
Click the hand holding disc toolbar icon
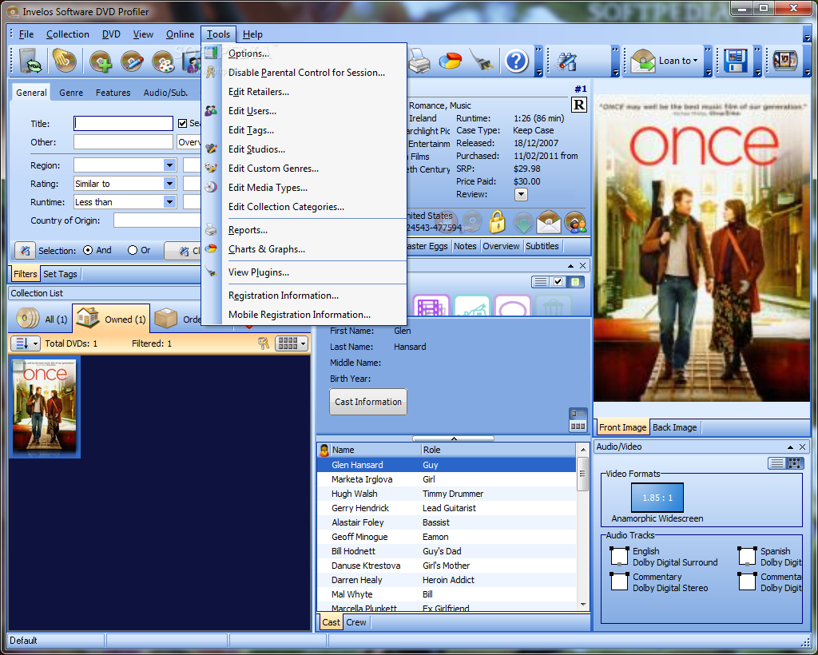(x=64, y=61)
